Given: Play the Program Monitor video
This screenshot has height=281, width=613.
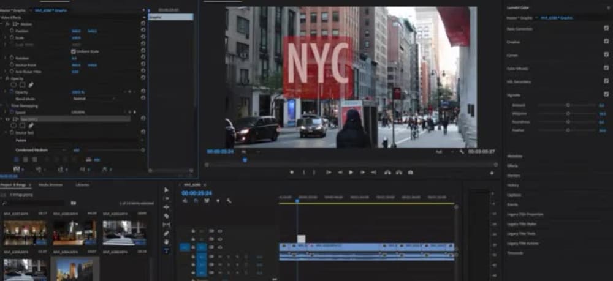Looking at the screenshot, I should pyautogui.click(x=351, y=173).
